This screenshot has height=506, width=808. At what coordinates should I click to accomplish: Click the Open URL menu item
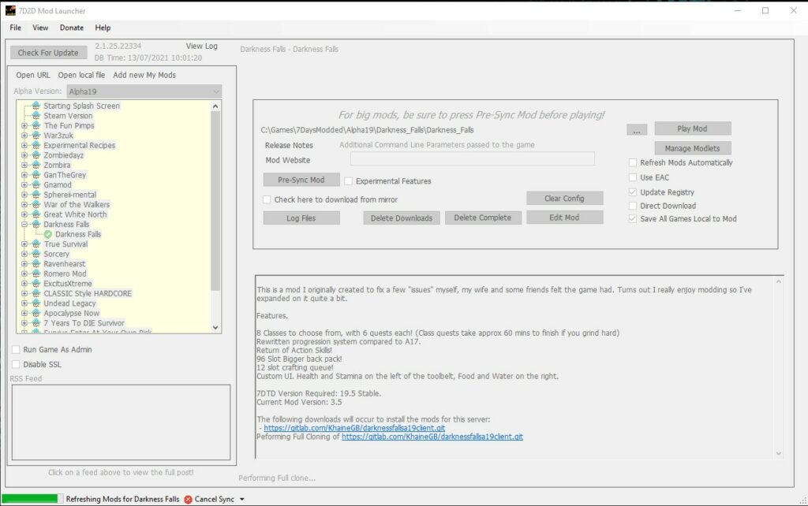tap(33, 75)
